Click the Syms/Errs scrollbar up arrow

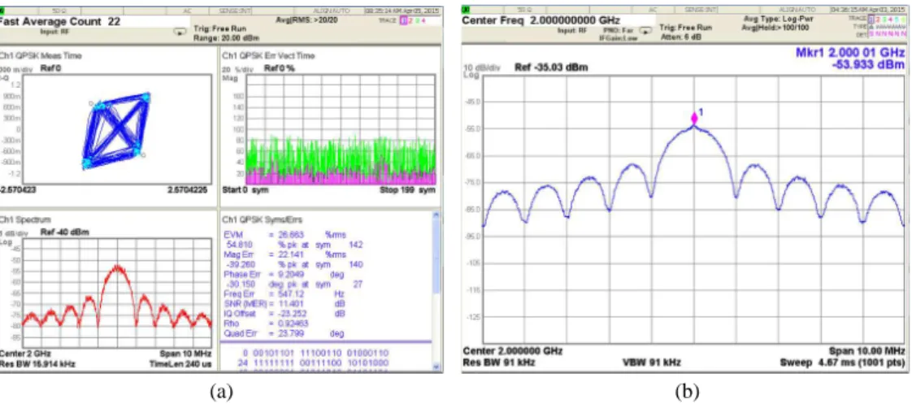pos(436,216)
